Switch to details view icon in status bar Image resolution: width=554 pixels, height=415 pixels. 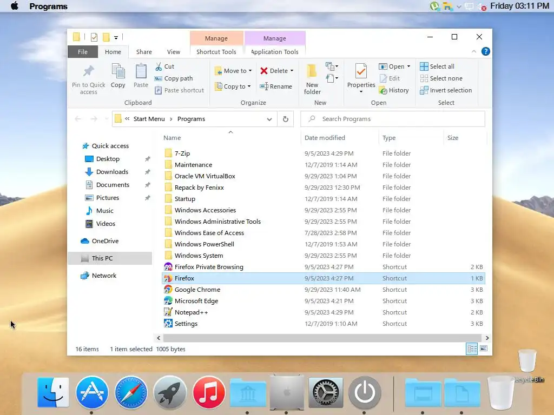click(x=472, y=349)
